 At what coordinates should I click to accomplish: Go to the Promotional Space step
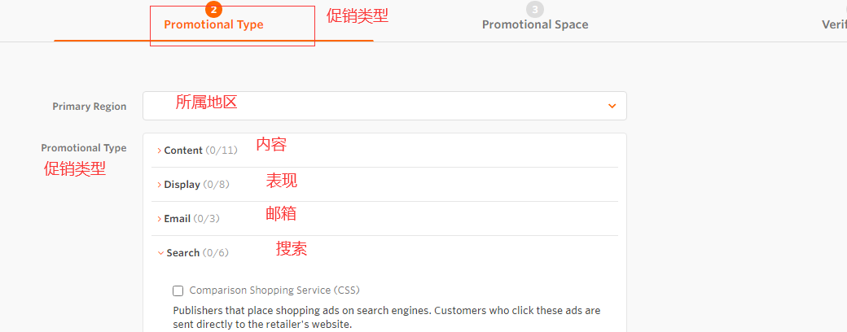534,24
